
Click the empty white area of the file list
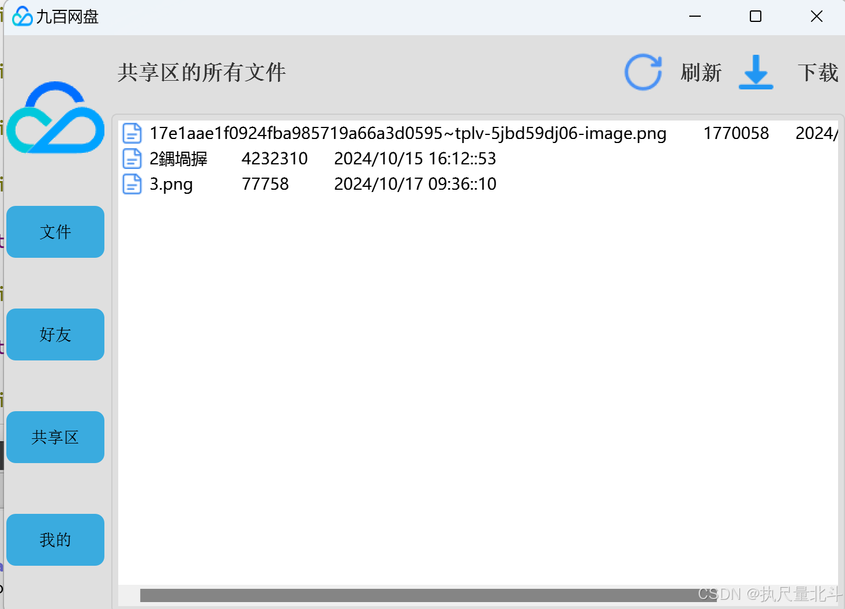[478, 386]
